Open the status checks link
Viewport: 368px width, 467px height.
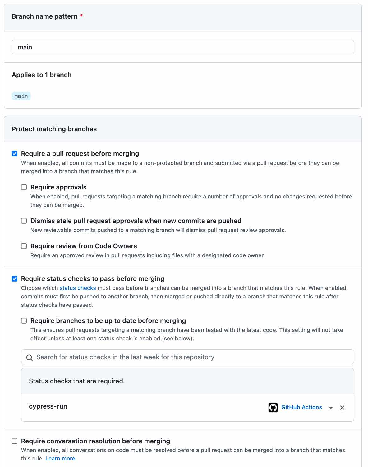pyautogui.click(x=78, y=288)
